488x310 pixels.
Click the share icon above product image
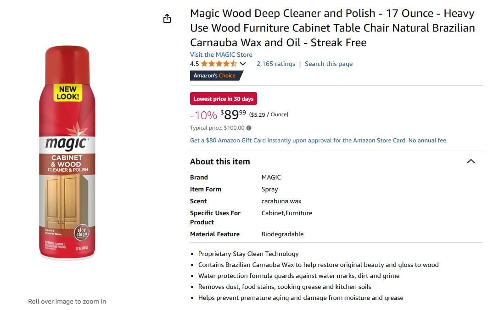pyautogui.click(x=167, y=18)
